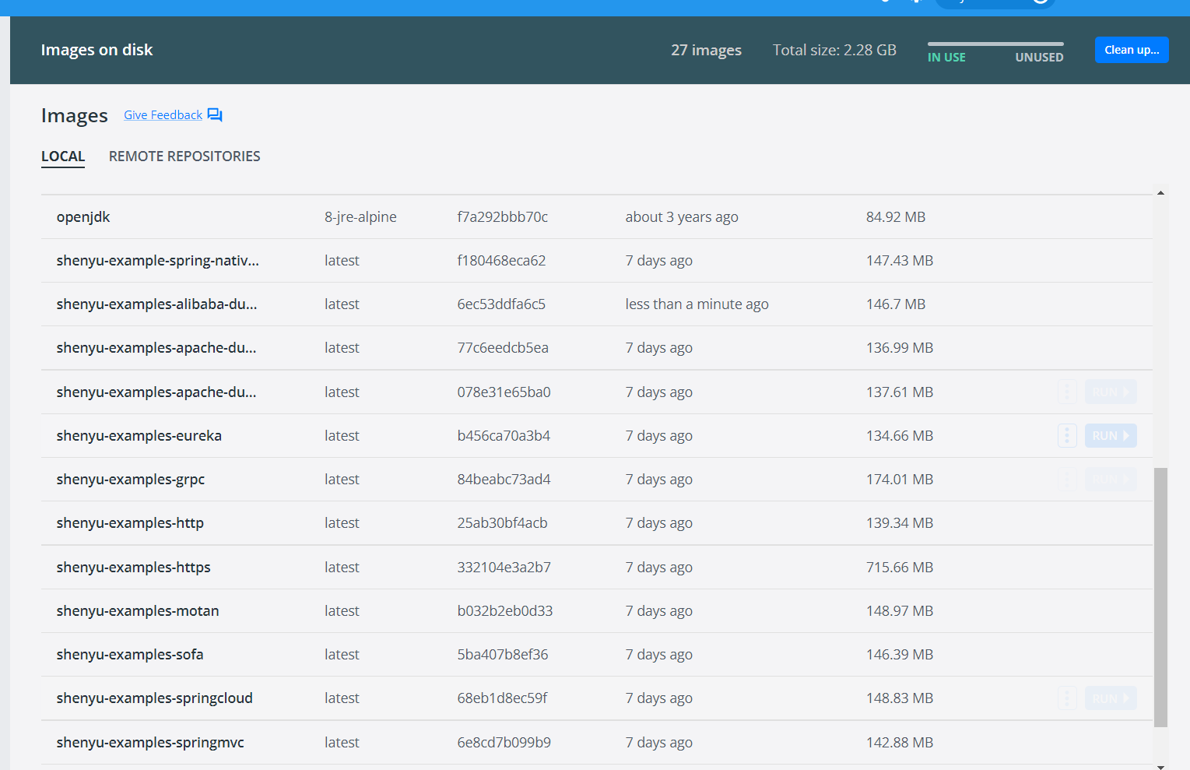This screenshot has height=770, width=1190.
Task: Select the shenyu-examples-springmvc image name
Action: 150,743
